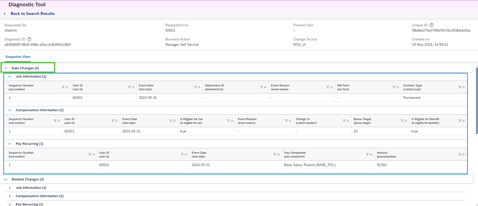
Task: Select 'Base Salary Poland (BASE_POL)' cell
Action: (310, 165)
